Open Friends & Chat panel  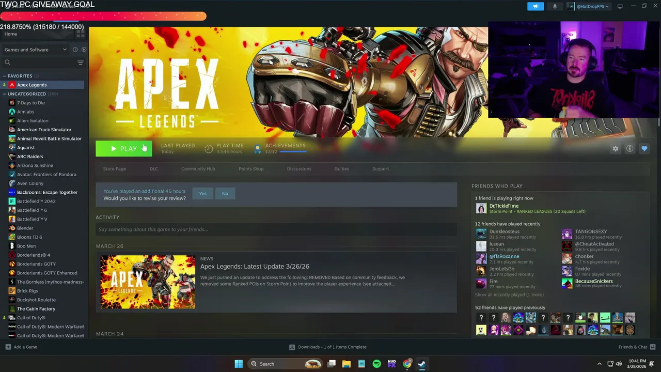(x=637, y=347)
